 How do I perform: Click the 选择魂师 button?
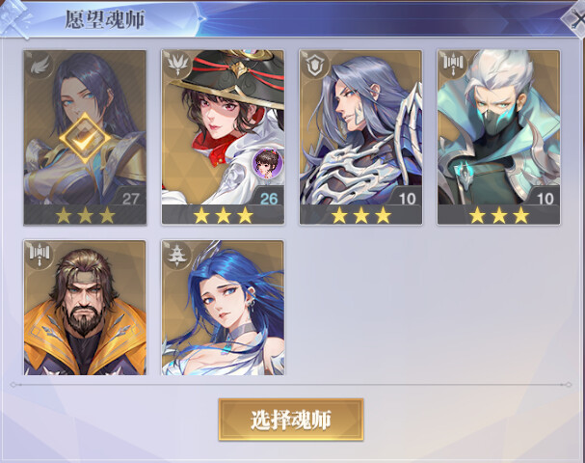[291, 420]
